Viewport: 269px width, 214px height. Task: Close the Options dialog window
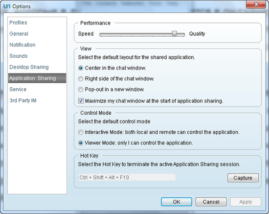tap(256, 4)
